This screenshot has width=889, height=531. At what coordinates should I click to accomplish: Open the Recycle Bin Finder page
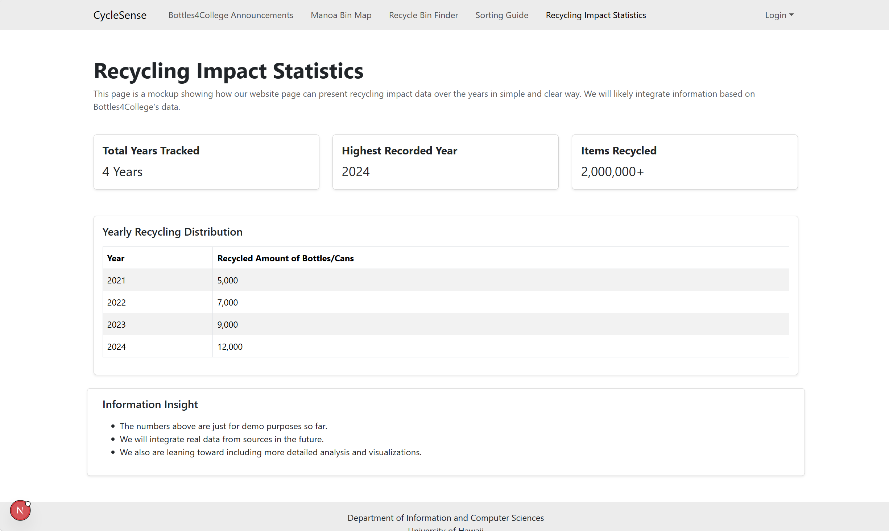click(x=423, y=15)
